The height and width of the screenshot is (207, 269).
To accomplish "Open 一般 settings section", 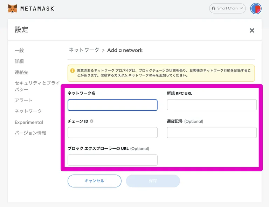I will tap(19, 50).
